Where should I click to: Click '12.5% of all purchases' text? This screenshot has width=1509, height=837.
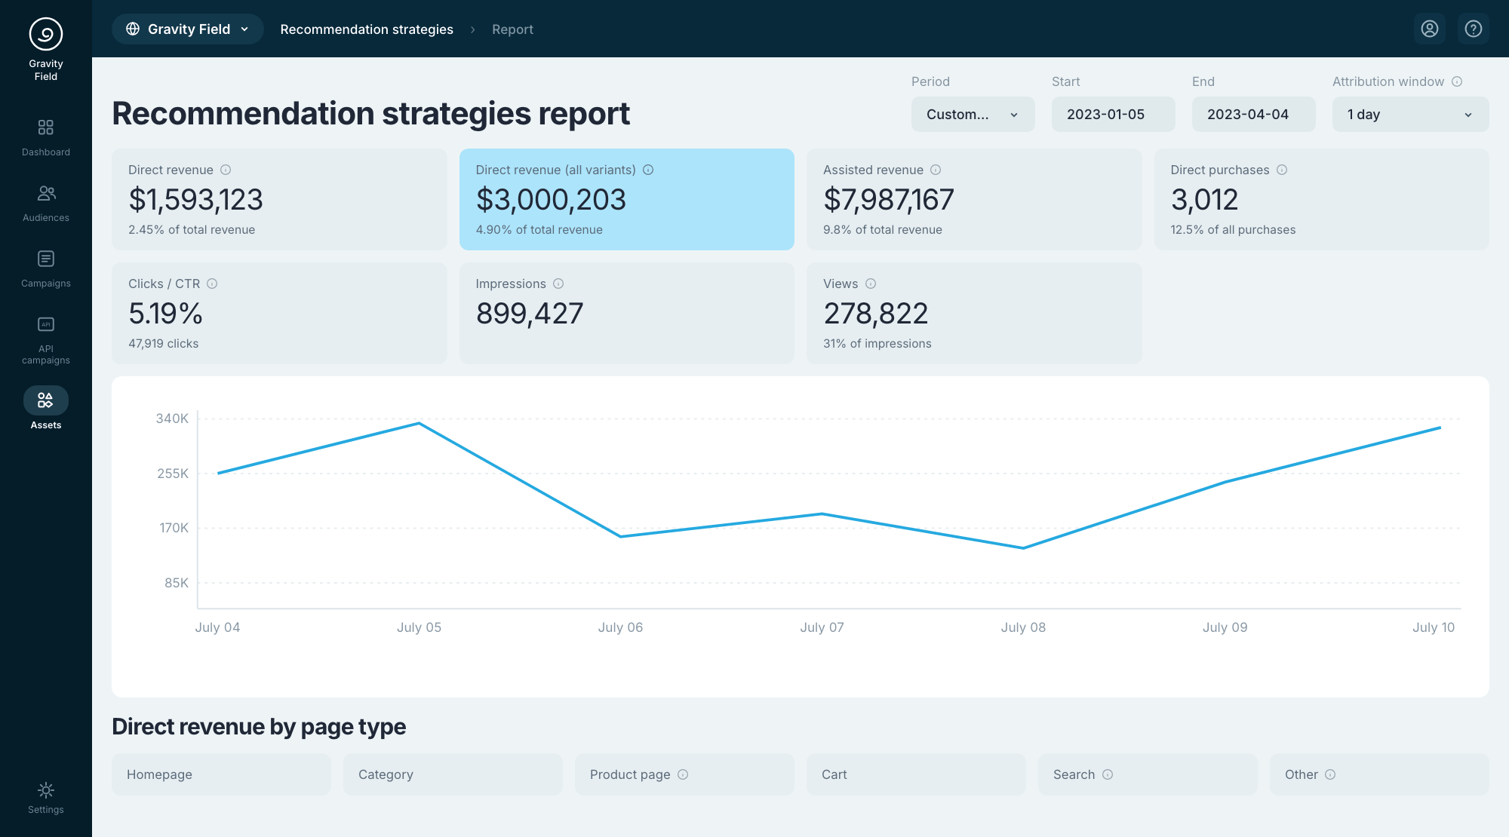(x=1233, y=229)
